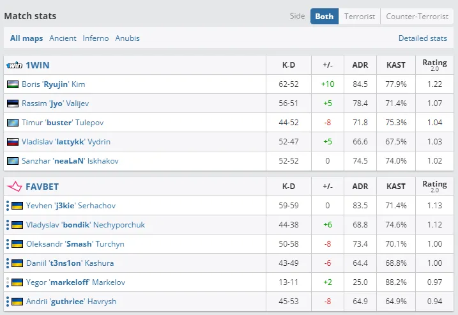Click the KAST column header in 1WIN table
This screenshot has width=458, height=315.
click(396, 65)
